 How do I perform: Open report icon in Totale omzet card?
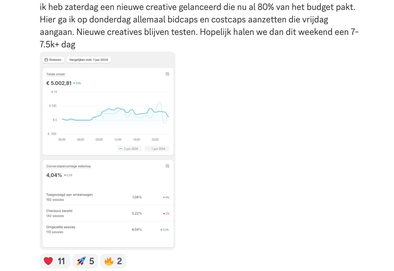click(x=167, y=74)
